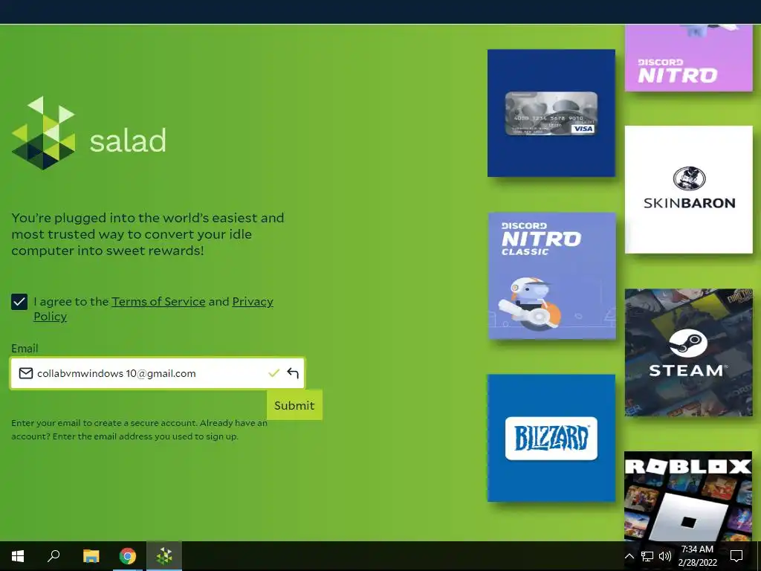
Task: Select the Blizzard reward tile
Action: [x=551, y=438]
